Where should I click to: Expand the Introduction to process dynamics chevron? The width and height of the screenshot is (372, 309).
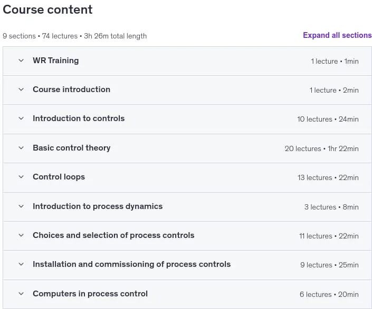(x=21, y=206)
